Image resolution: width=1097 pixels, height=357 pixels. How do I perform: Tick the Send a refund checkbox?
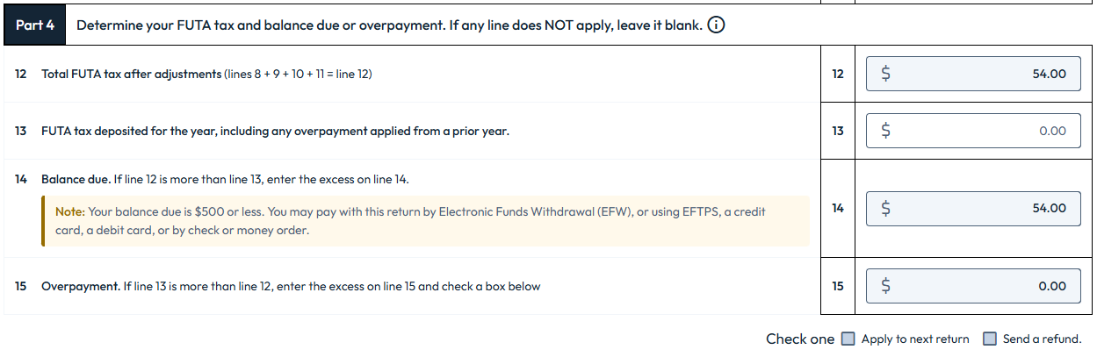pyautogui.click(x=990, y=339)
